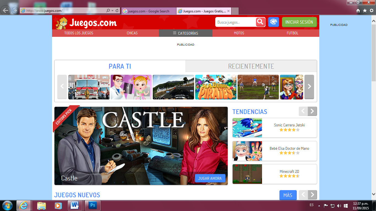This screenshot has height=211, width=376.
Task: Click the browser back arrow button
Action: click(6, 11)
